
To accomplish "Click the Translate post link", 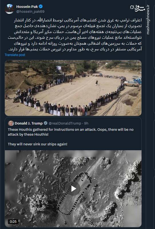I will 15,55.
